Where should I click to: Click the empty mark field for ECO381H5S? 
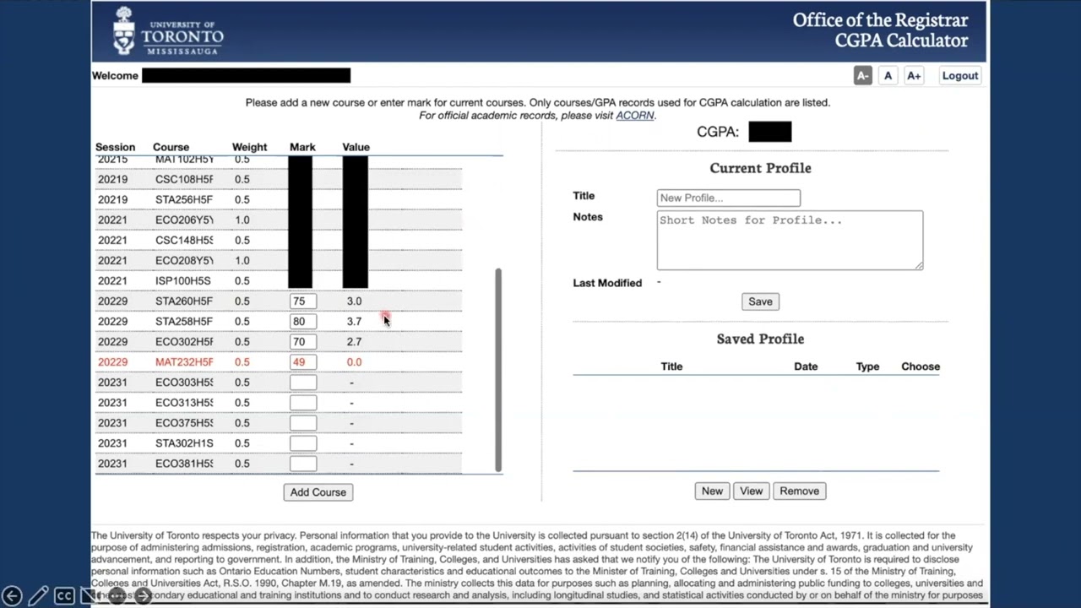tap(302, 464)
